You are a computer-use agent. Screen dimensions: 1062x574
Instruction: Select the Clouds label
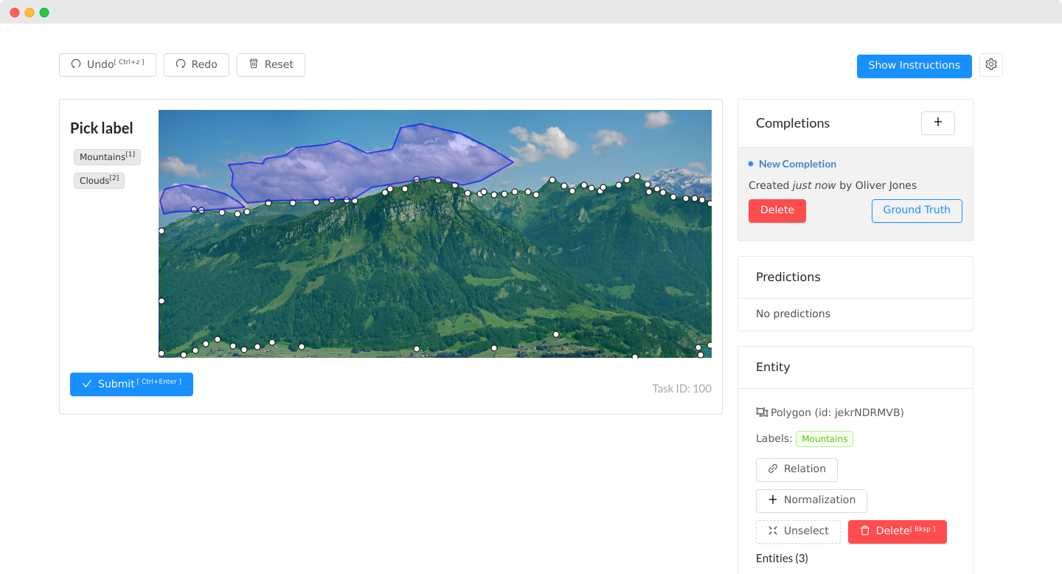pyautogui.click(x=99, y=181)
